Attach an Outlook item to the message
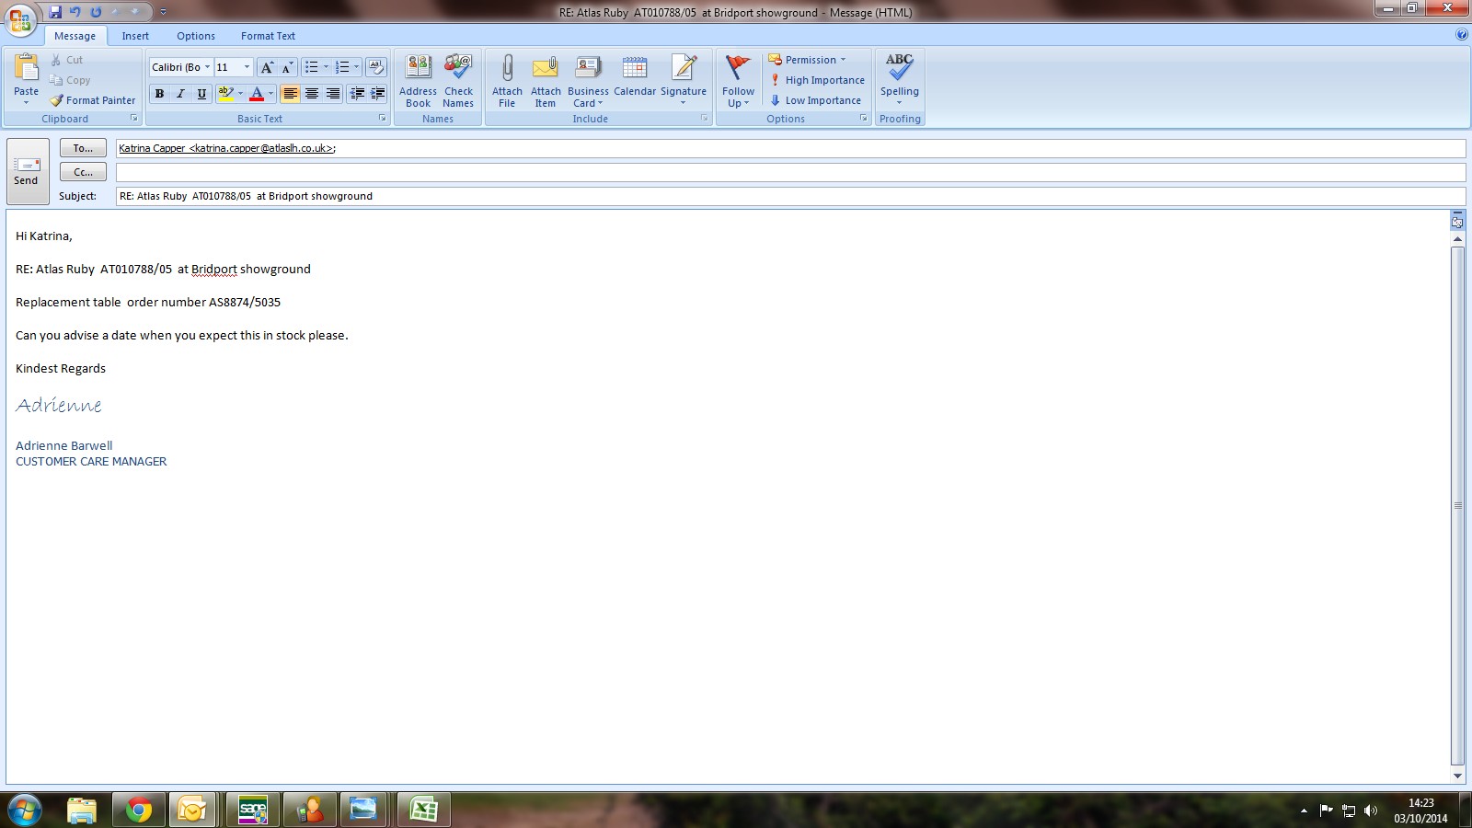The height and width of the screenshot is (828, 1472). click(x=546, y=81)
